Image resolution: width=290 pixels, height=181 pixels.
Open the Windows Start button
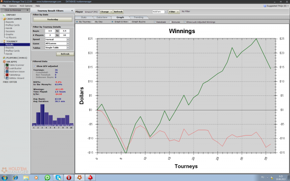(x=5, y=178)
